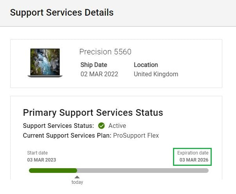Select the 02 MAR 2022 ship date
Screen dimensions: 236x194
click(99, 74)
